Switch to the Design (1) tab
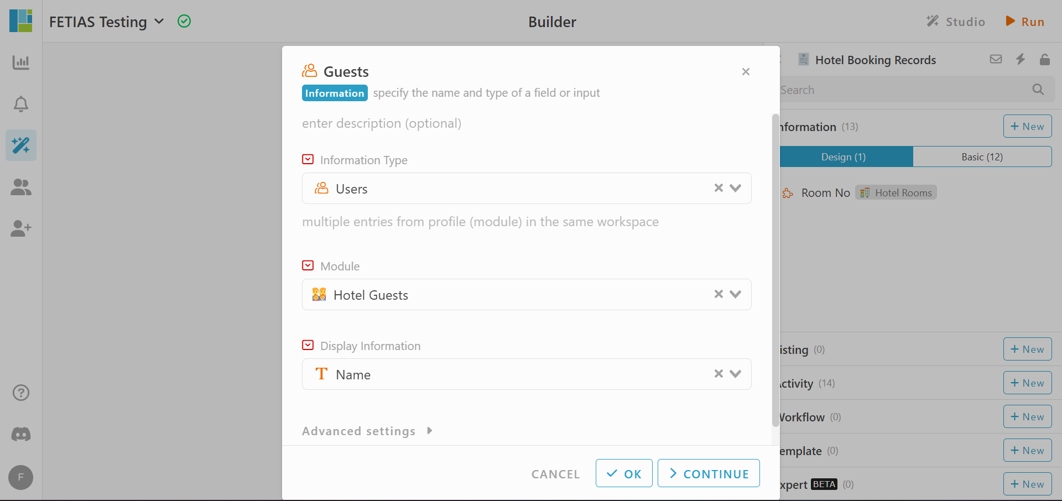The height and width of the screenshot is (501, 1062). click(844, 156)
